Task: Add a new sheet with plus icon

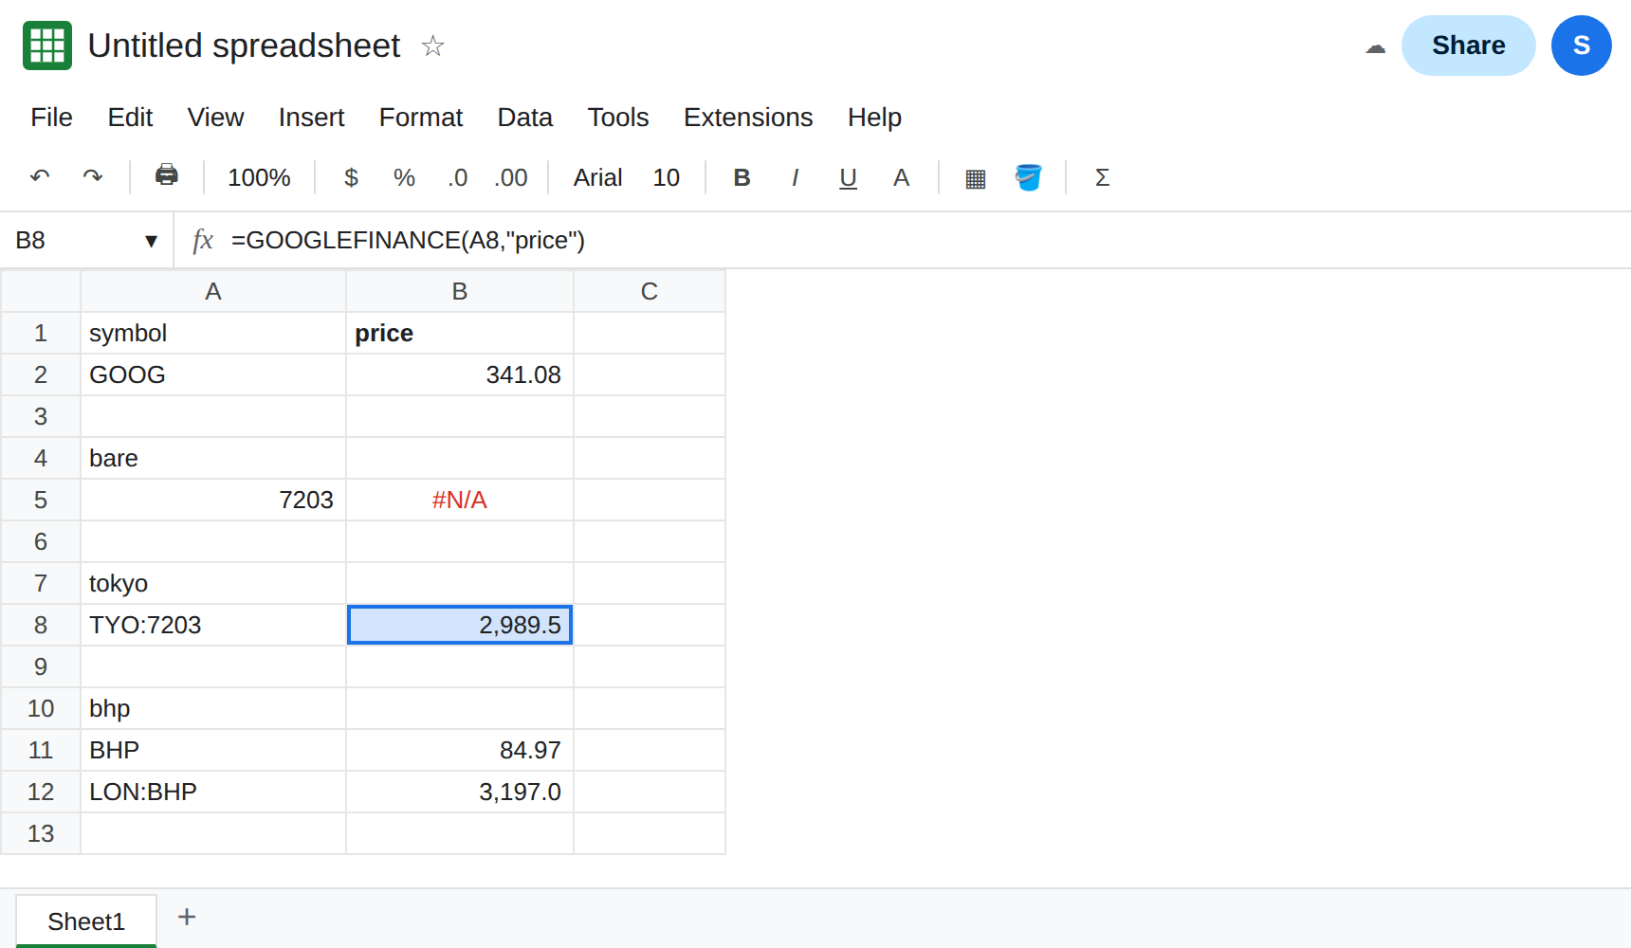Action: 187,917
